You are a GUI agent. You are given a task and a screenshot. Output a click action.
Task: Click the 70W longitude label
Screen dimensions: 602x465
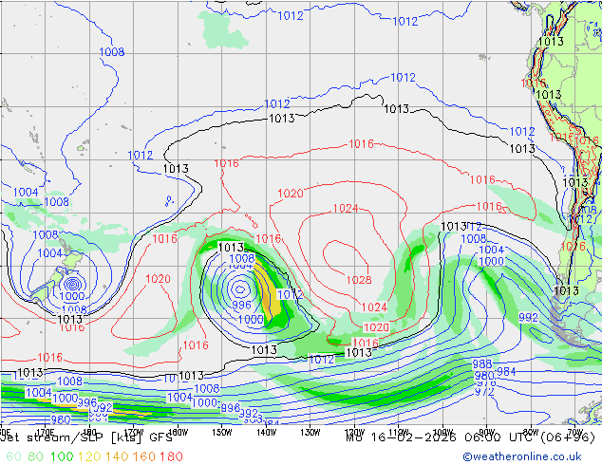tap(575, 432)
